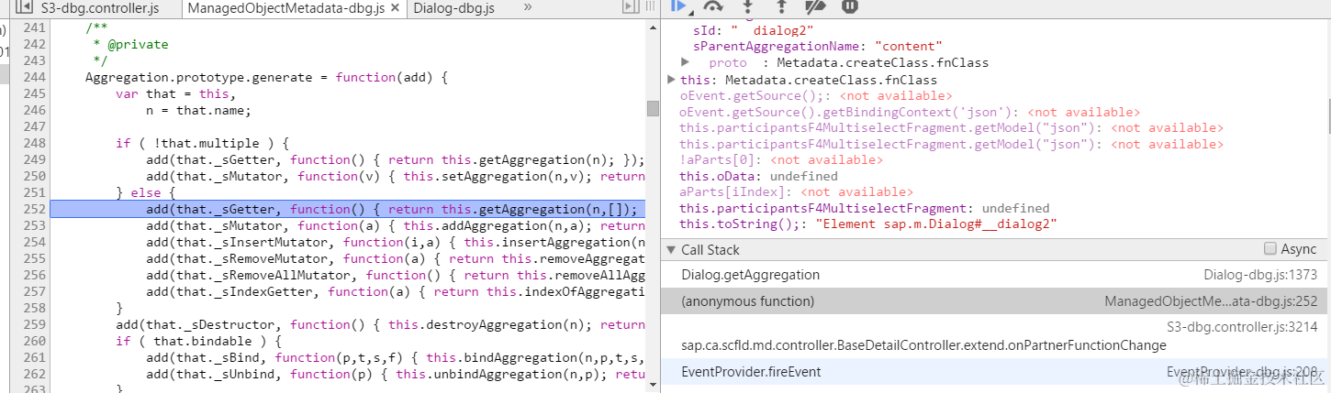This screenshot has width=1331, height=393.
Task: Select the 'participantsF4MultiselectFragment: undefined' watch entry
Action: point(864,208)
